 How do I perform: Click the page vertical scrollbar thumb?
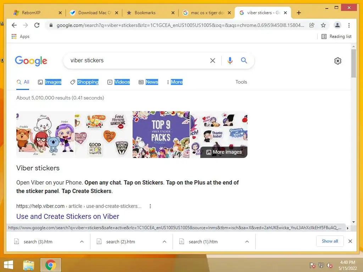tap(353, 63)
